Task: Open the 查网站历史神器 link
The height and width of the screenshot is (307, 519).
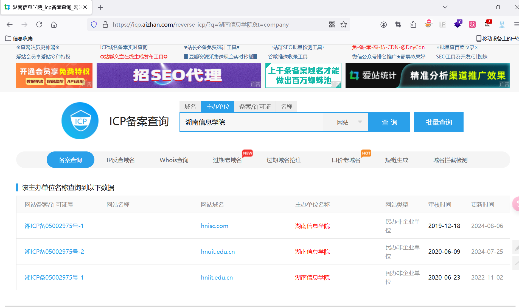Action: [38, 47]
